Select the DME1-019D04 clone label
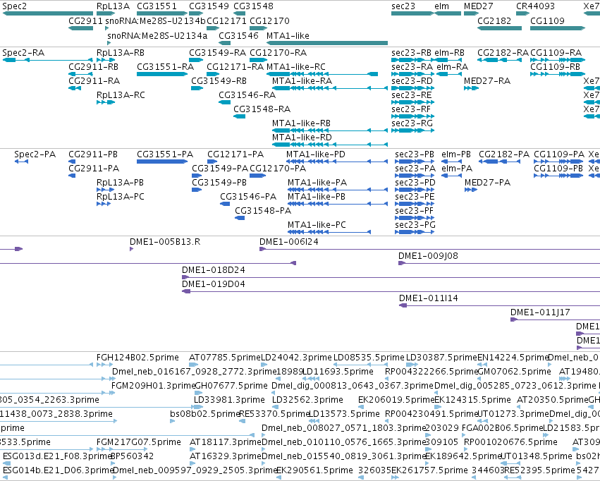 [x=214, y=285]
